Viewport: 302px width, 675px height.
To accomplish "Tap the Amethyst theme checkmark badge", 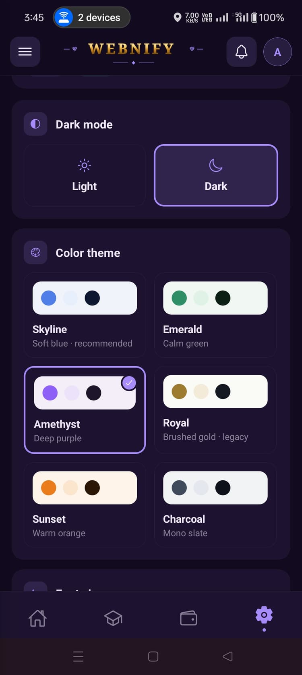I will pyautogui.click(x=129, y=383).
